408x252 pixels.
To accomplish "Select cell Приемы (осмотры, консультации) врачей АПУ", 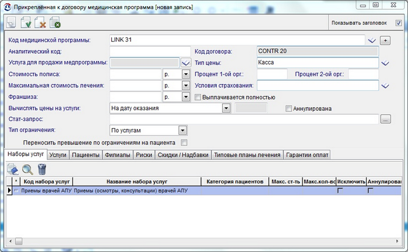I will point(137,191).
